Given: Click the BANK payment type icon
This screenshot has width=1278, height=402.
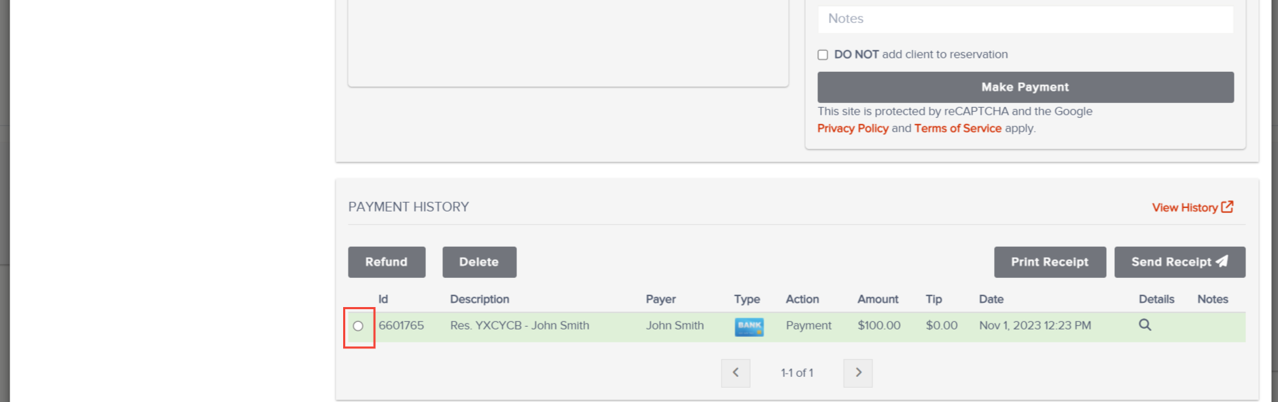Looking at the screenshot, I should click(749, 327).
